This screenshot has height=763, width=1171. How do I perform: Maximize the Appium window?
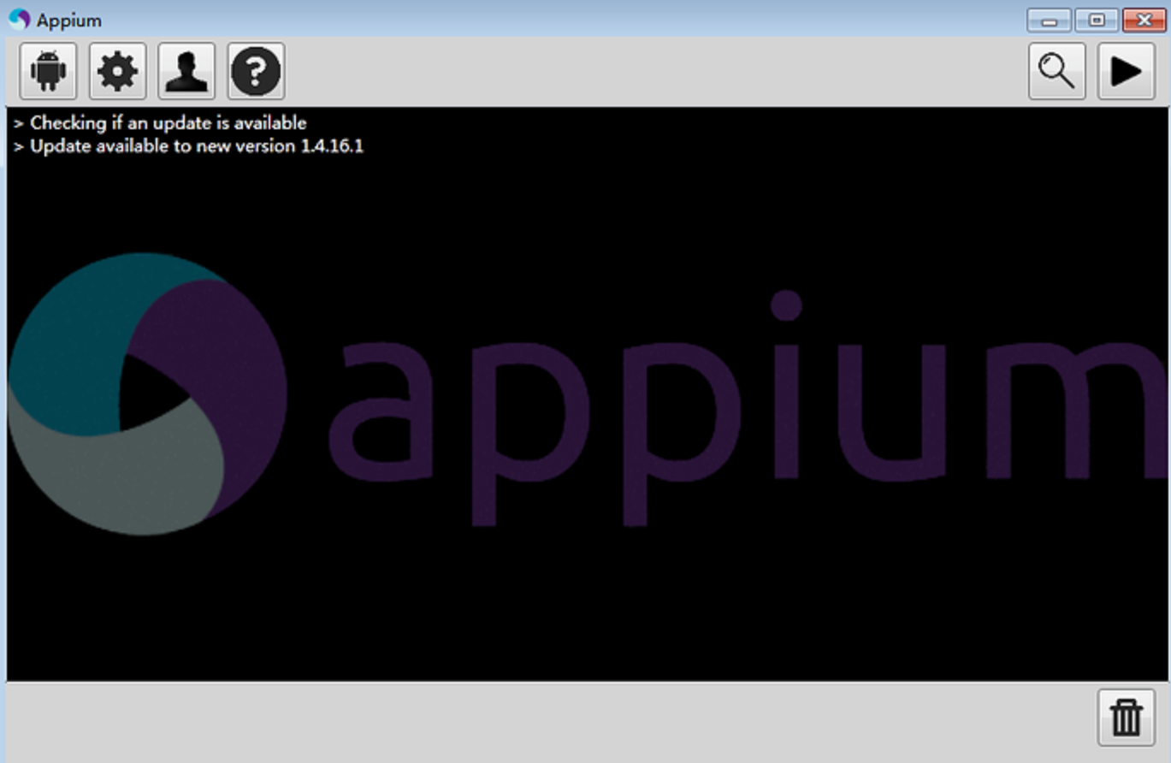click(x=1097, y=21)
